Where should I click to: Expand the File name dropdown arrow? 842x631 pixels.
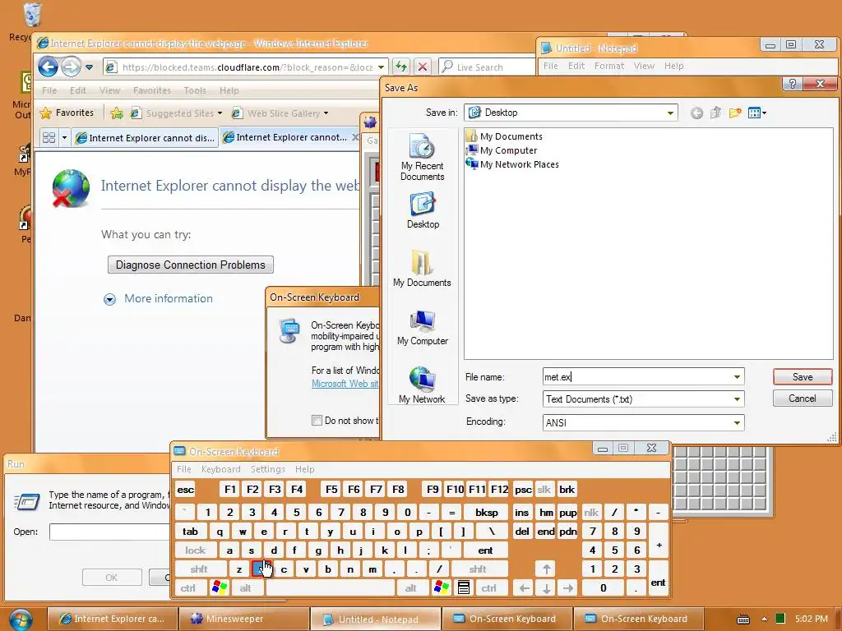737,377
